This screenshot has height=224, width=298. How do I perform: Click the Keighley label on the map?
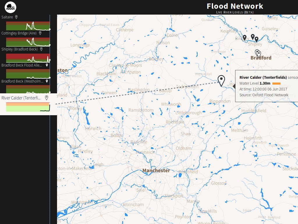coord(229,31)
